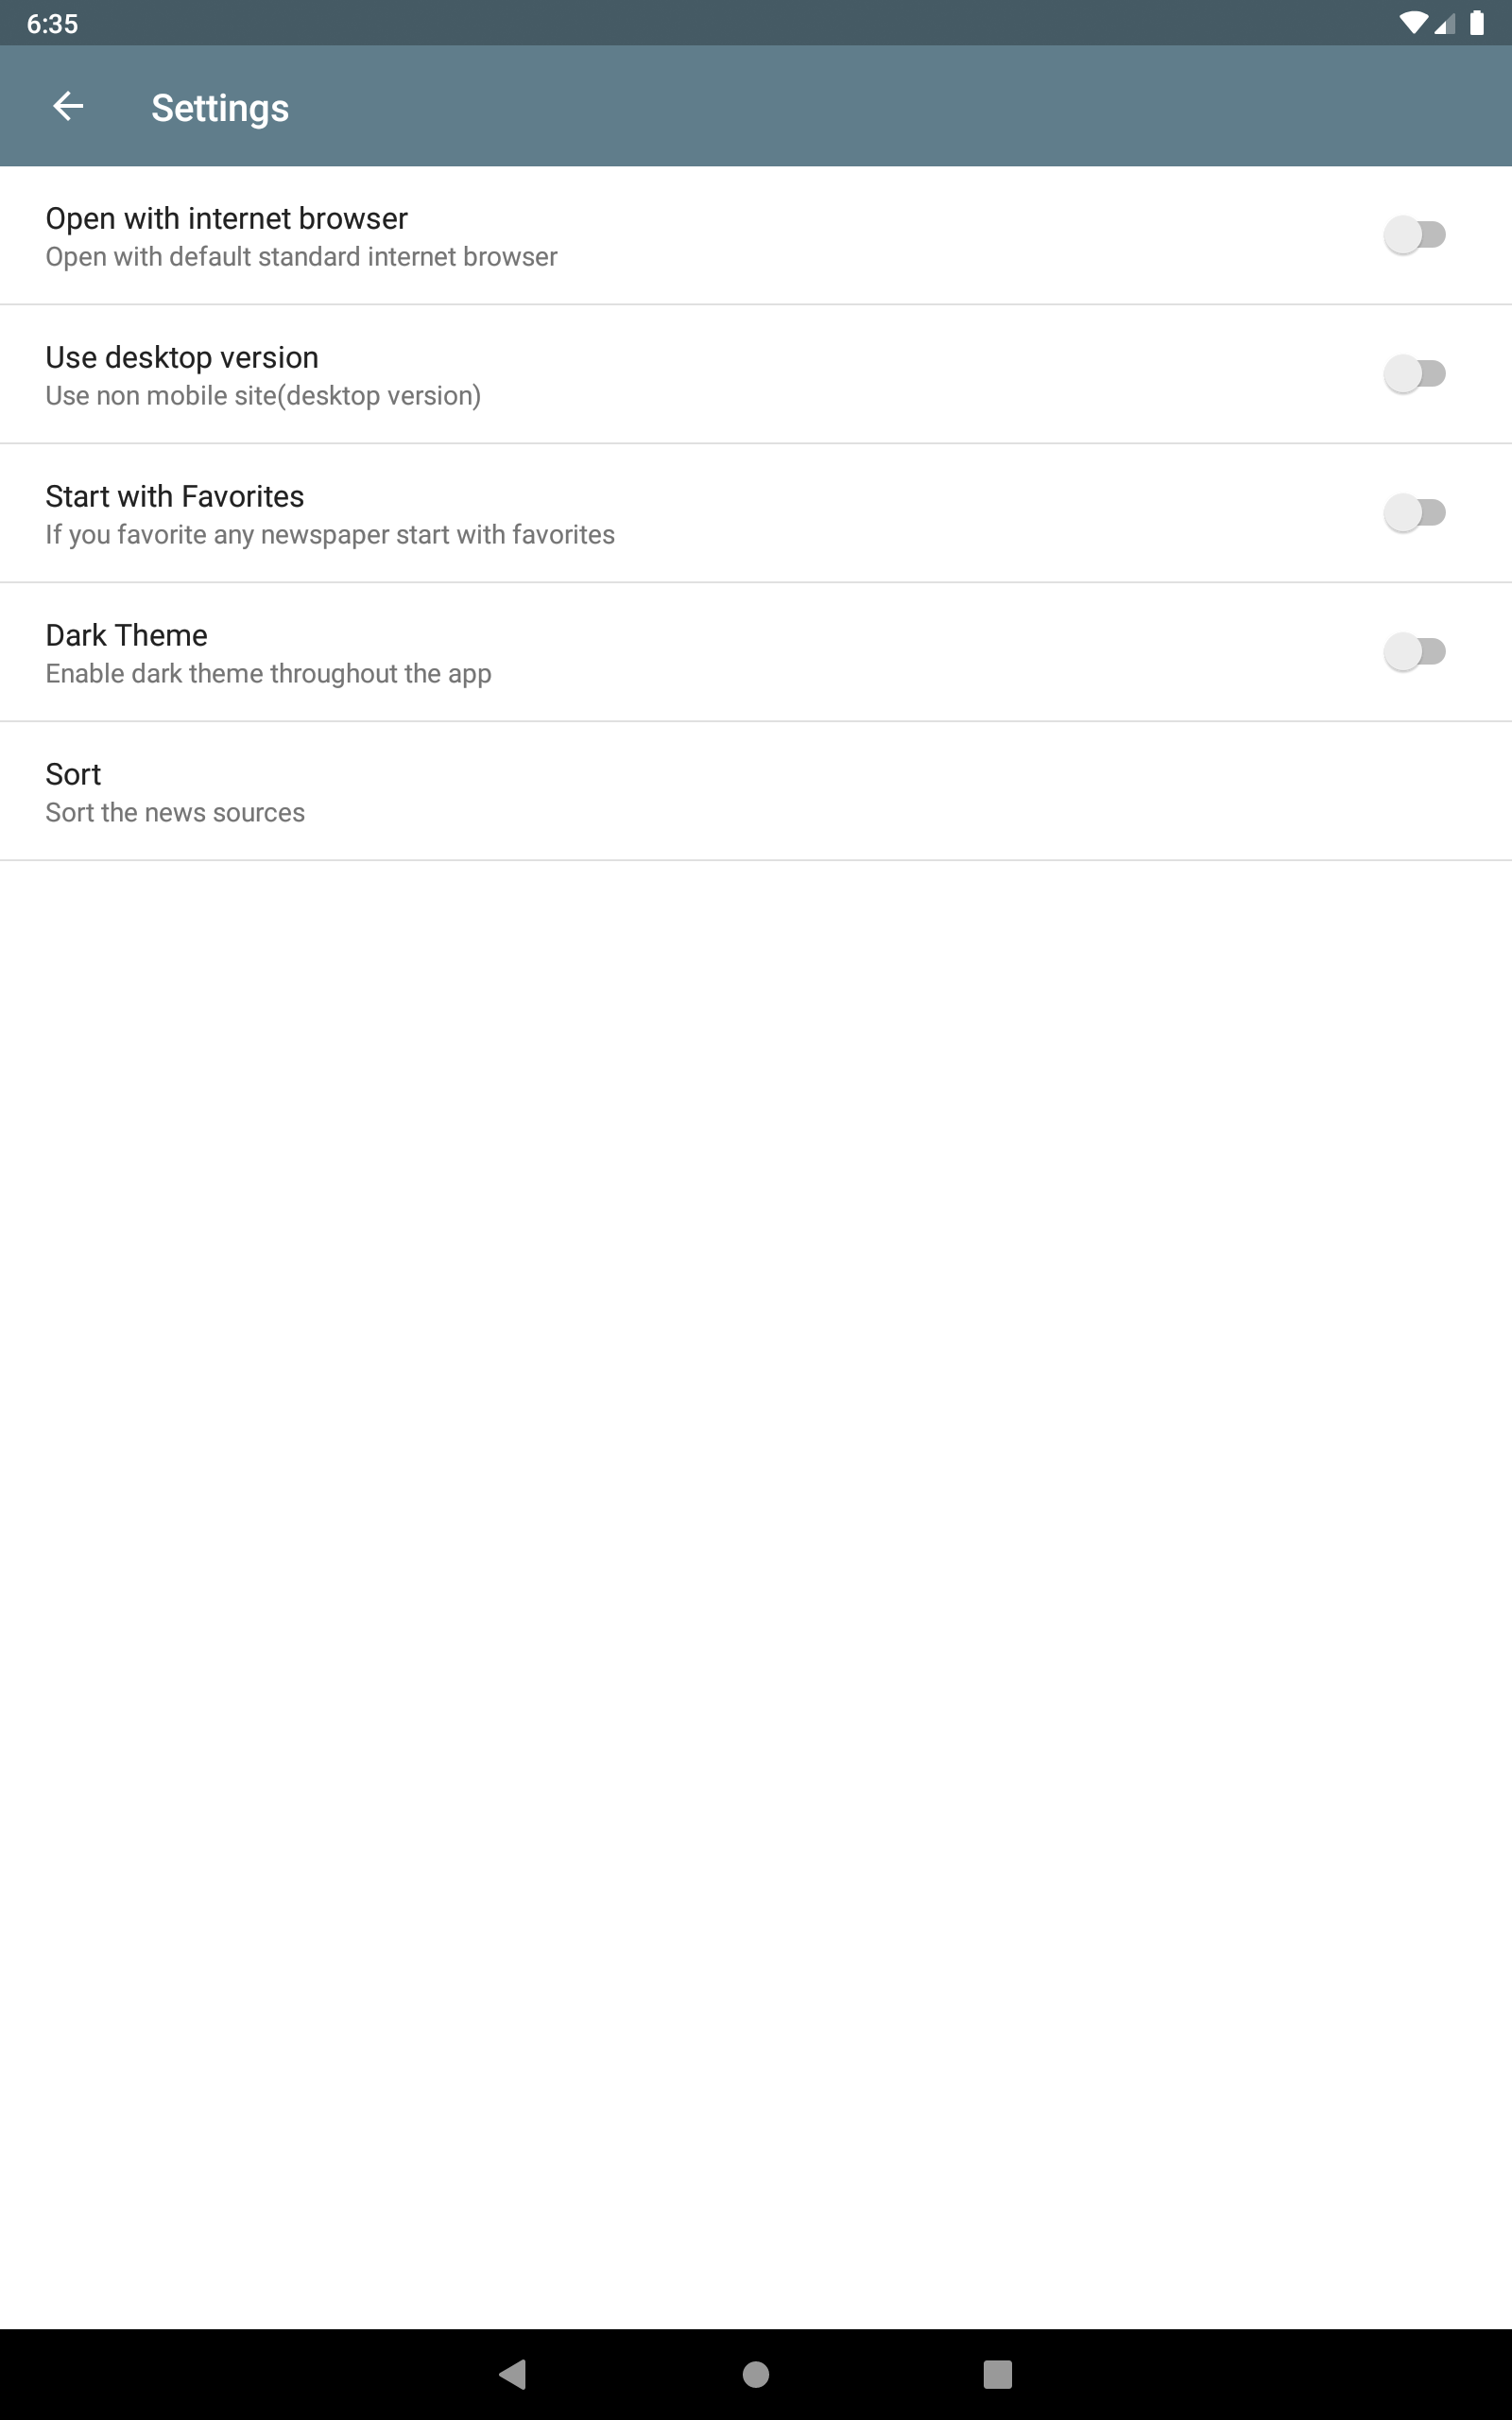Switch on the Dark Theme toggle
This screenshot has width=1512, height=2420.
click(x=1414, y=652)
